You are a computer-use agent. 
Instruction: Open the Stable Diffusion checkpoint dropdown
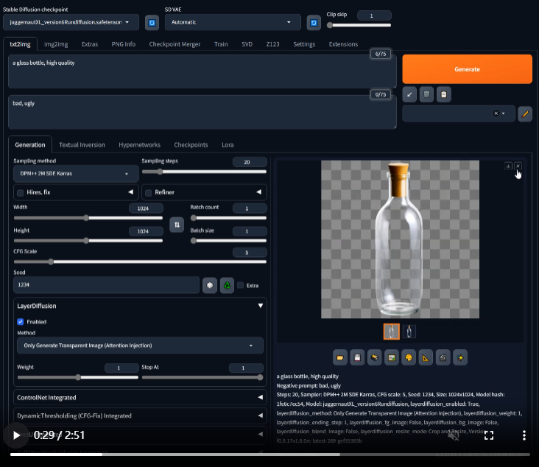tap(71, 22)
